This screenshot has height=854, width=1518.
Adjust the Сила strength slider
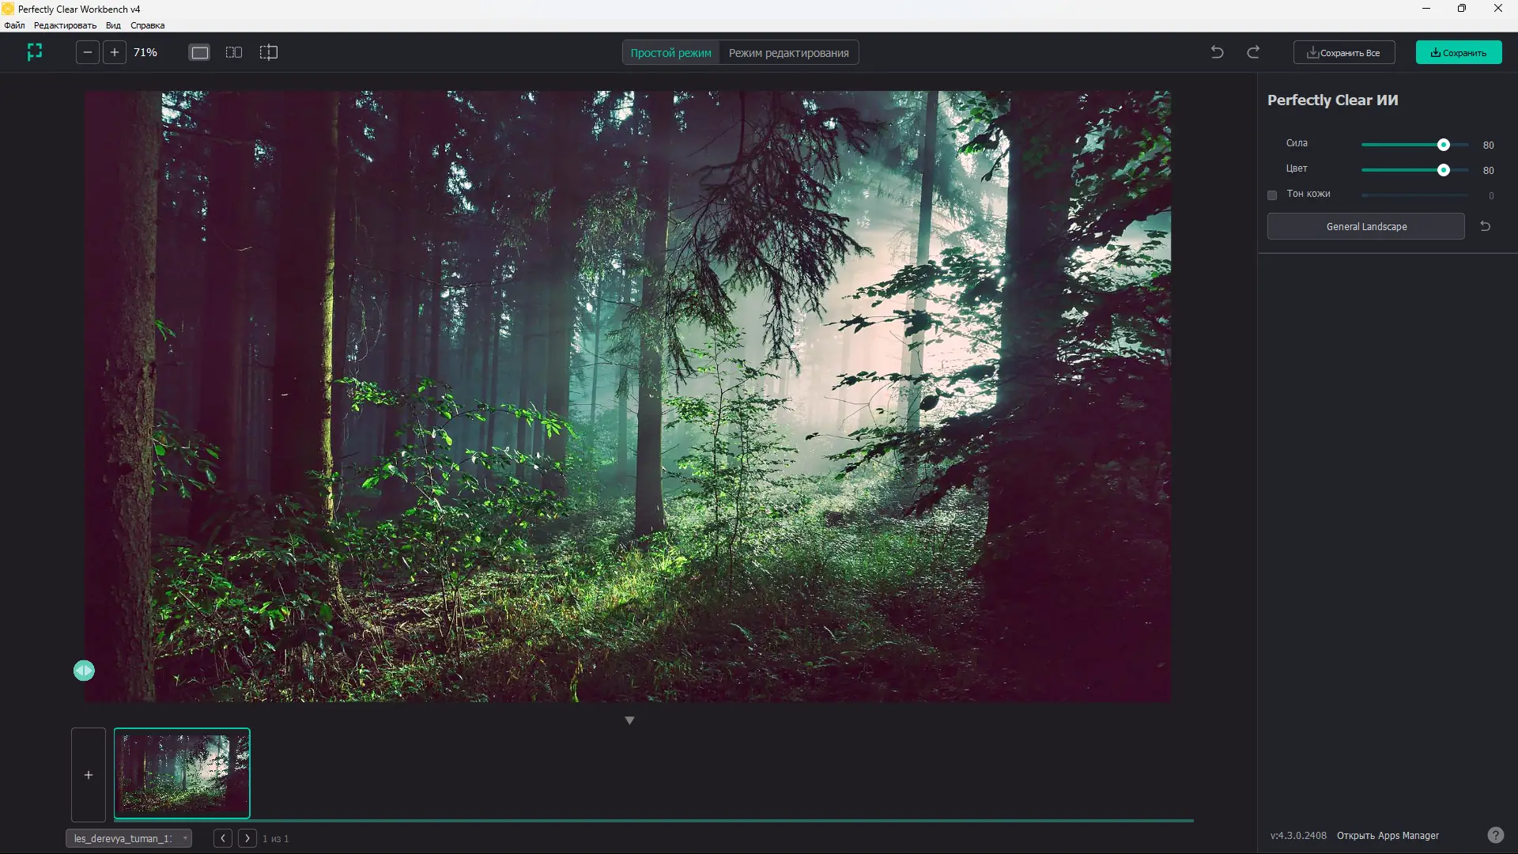coord(1444,145)
